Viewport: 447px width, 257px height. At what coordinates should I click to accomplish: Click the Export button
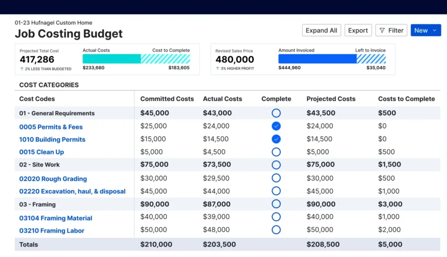[x=358, y=31]
